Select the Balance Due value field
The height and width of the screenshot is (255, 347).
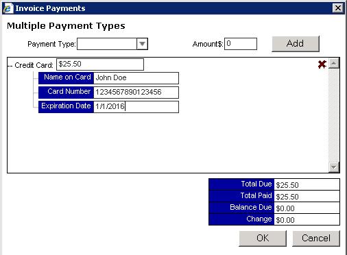click(x=307, y=208)
